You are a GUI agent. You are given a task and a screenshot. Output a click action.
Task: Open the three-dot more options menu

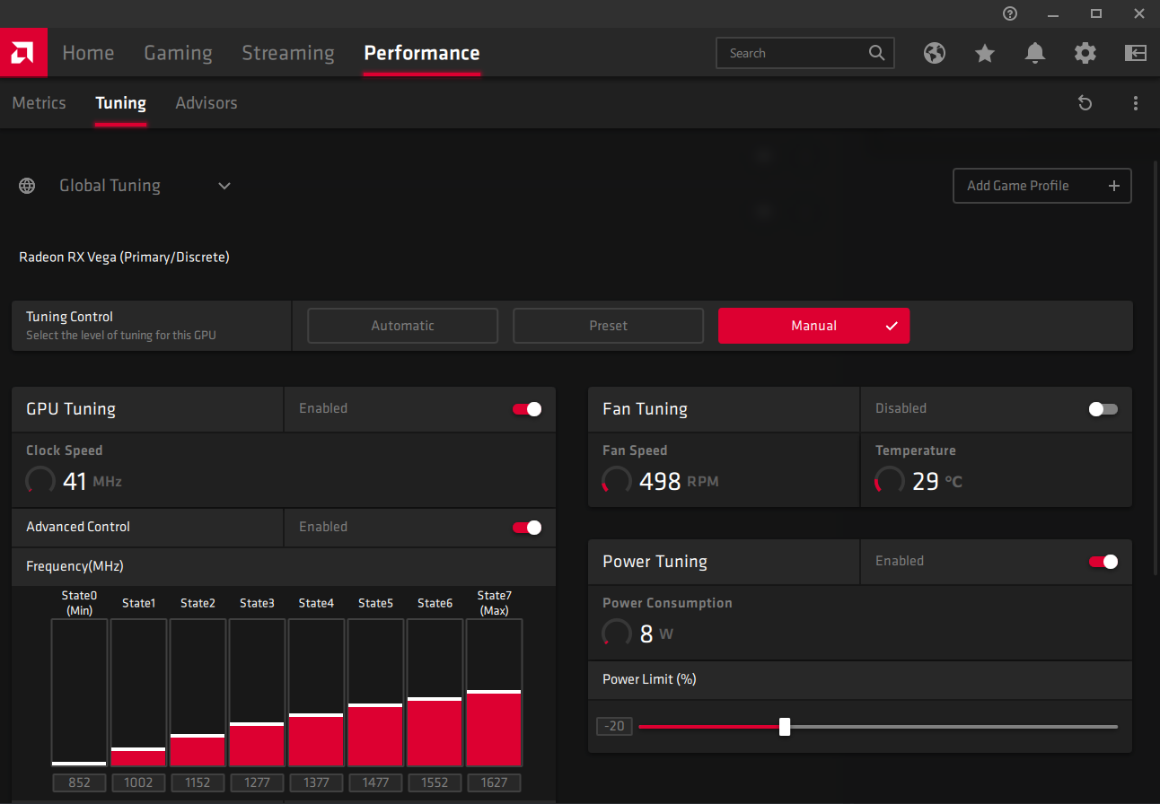pyautogui.click(x=1136, y=103)
